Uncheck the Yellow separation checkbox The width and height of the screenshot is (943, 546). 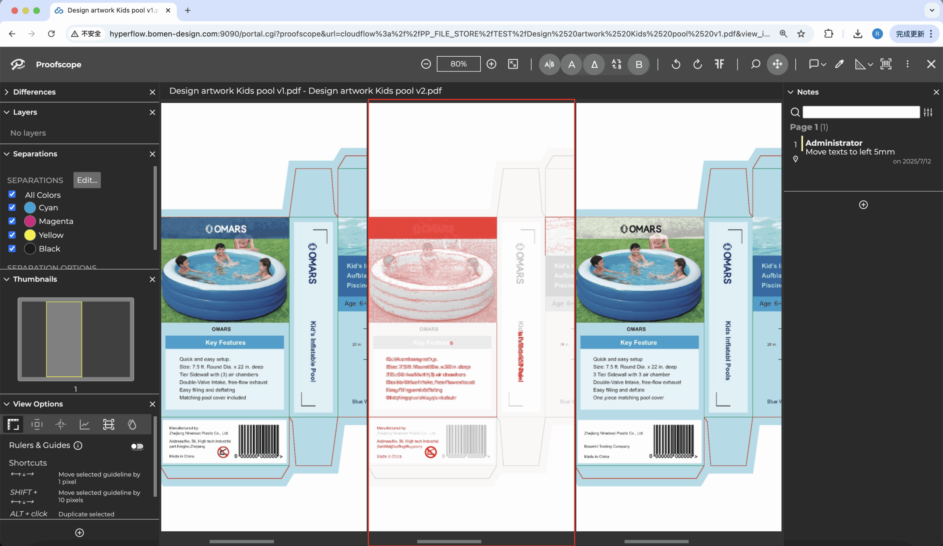coord(12,235)
